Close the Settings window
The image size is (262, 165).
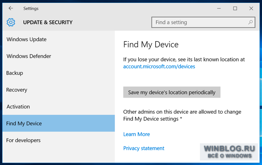[251, 8]
